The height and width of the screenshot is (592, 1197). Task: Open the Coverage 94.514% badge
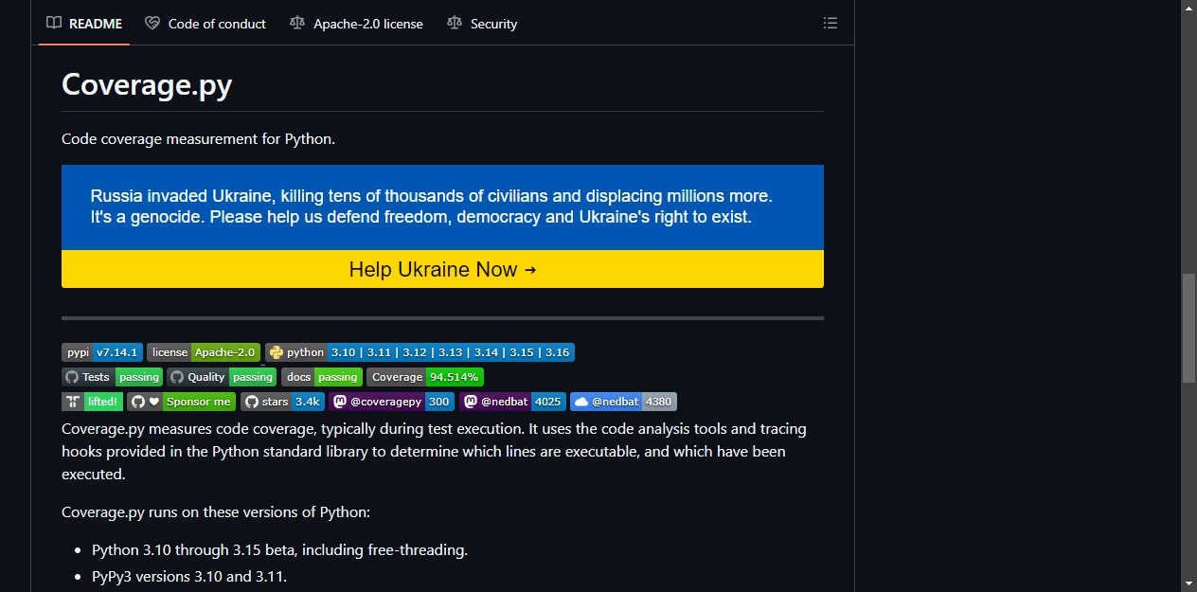[425, 377]
